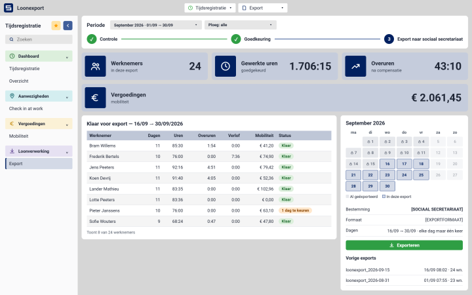Collapse the sidebar with the arrow button
Screen dimensions: 472x295
click(x=68, y=26)
